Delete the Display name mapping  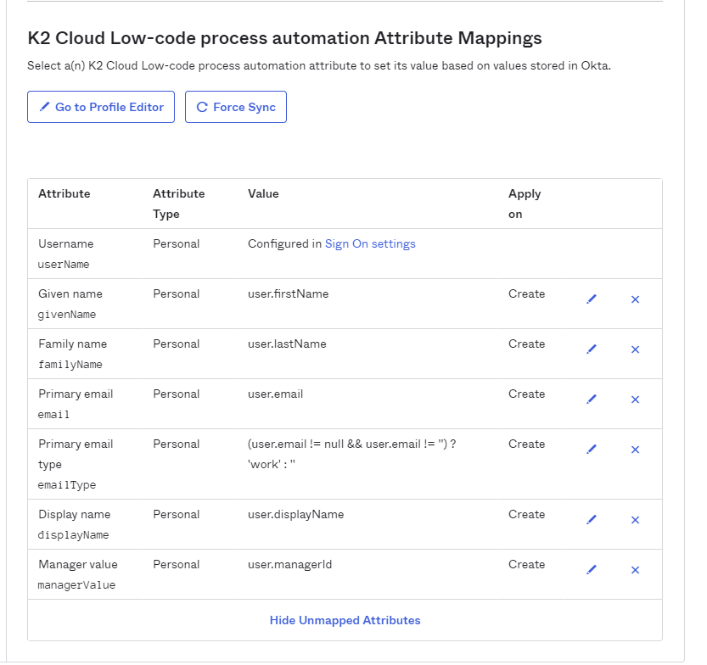pos(635,520)
